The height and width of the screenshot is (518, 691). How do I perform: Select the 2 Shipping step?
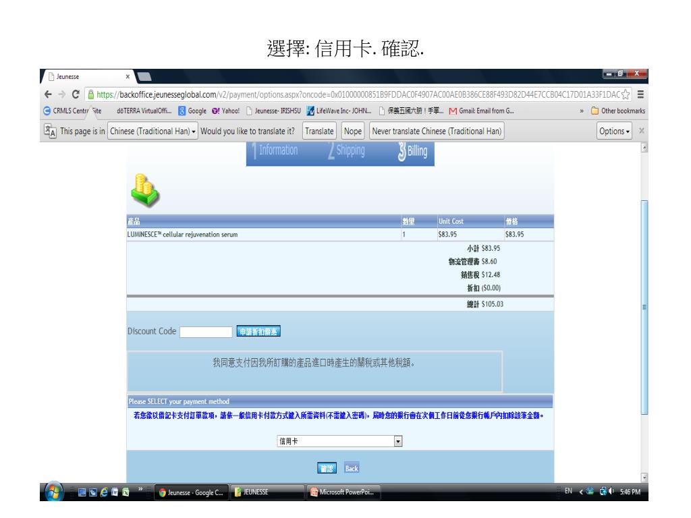(346, 150)
